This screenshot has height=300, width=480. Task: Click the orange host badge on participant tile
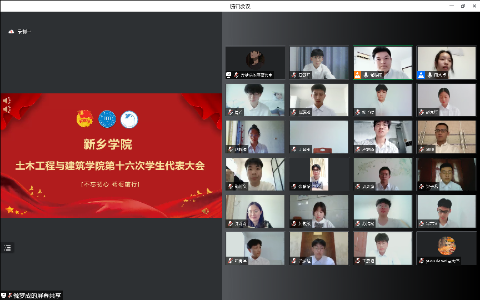pos(358,74)
